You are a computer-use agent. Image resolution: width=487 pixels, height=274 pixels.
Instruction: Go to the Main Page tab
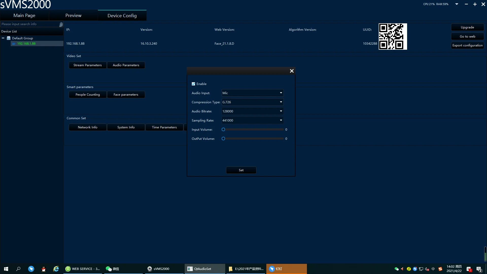tap(24, 15)
